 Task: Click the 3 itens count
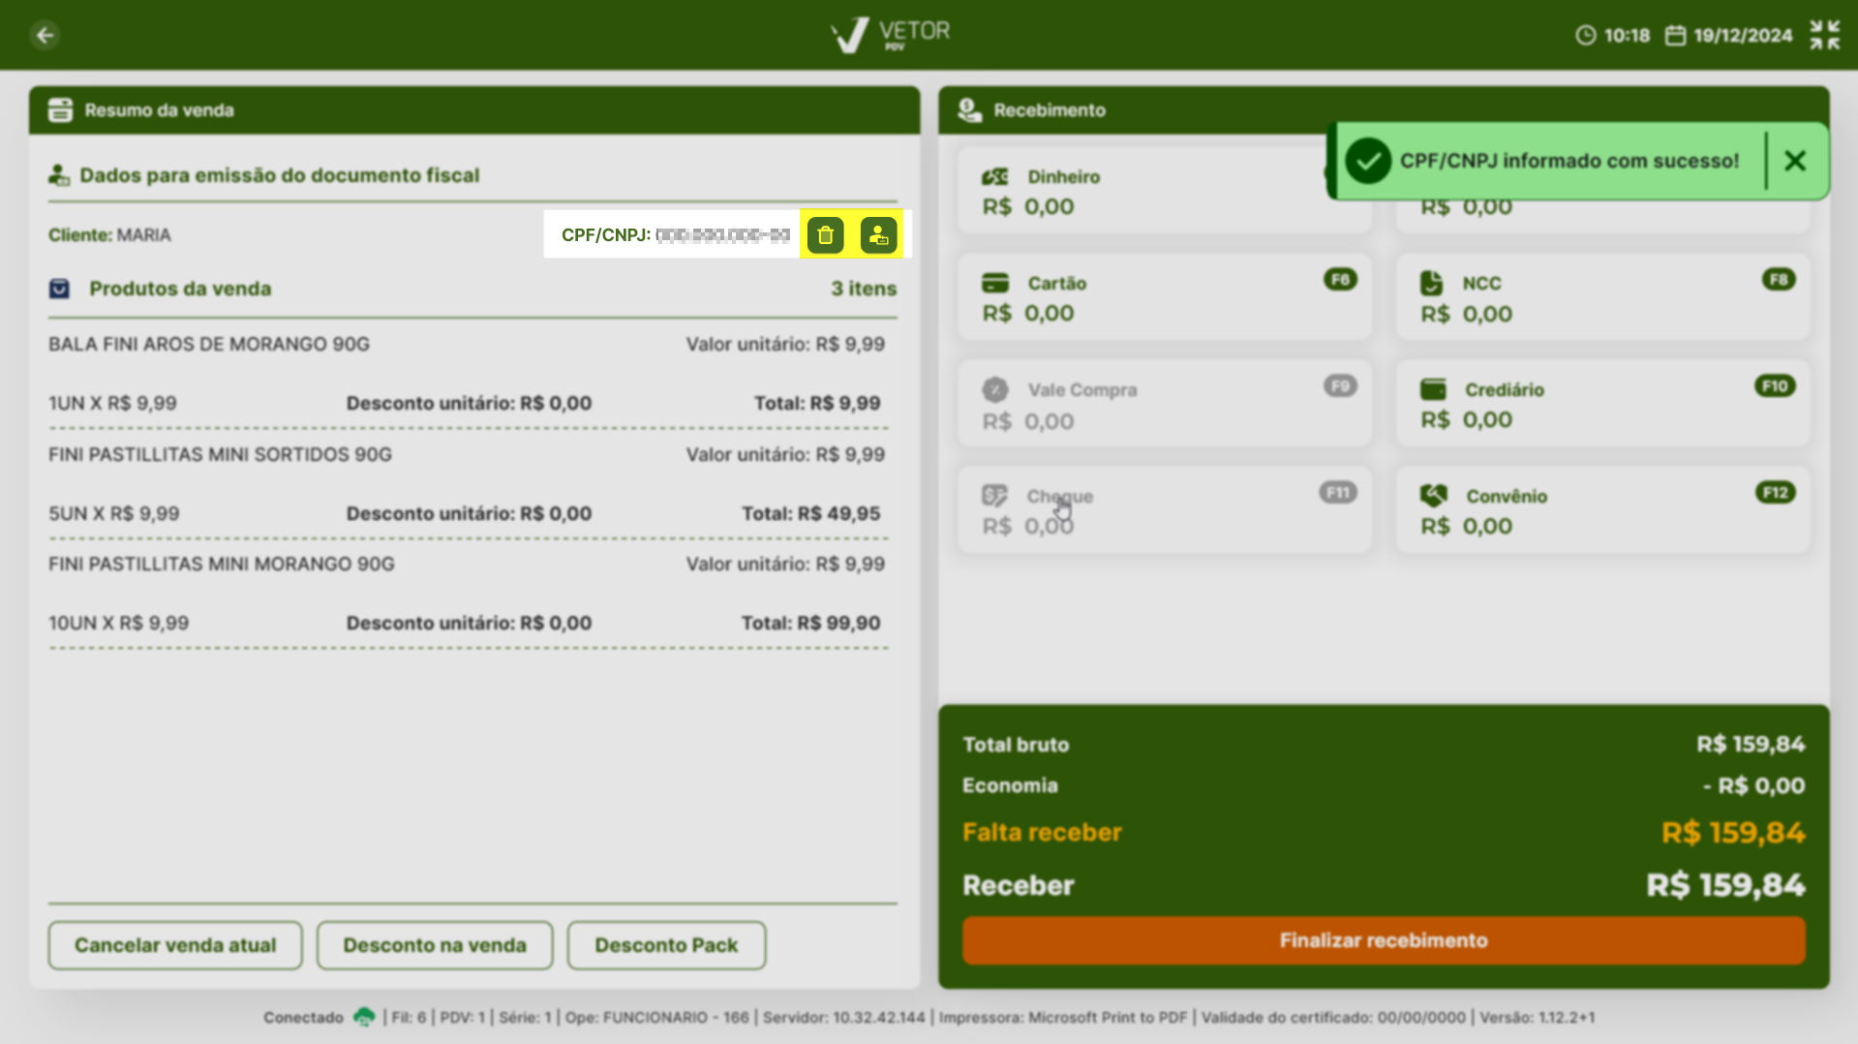[864, 289]
